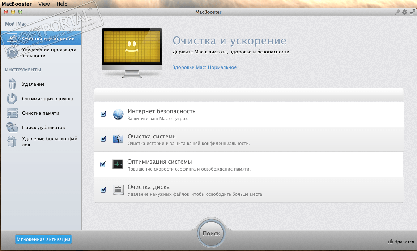Click the Очистка диска title text

[x=149, y=187]
